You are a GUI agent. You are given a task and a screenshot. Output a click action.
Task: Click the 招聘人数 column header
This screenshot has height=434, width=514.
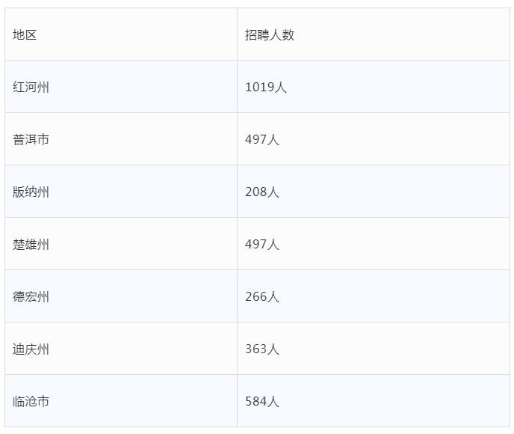pos(269,35)
